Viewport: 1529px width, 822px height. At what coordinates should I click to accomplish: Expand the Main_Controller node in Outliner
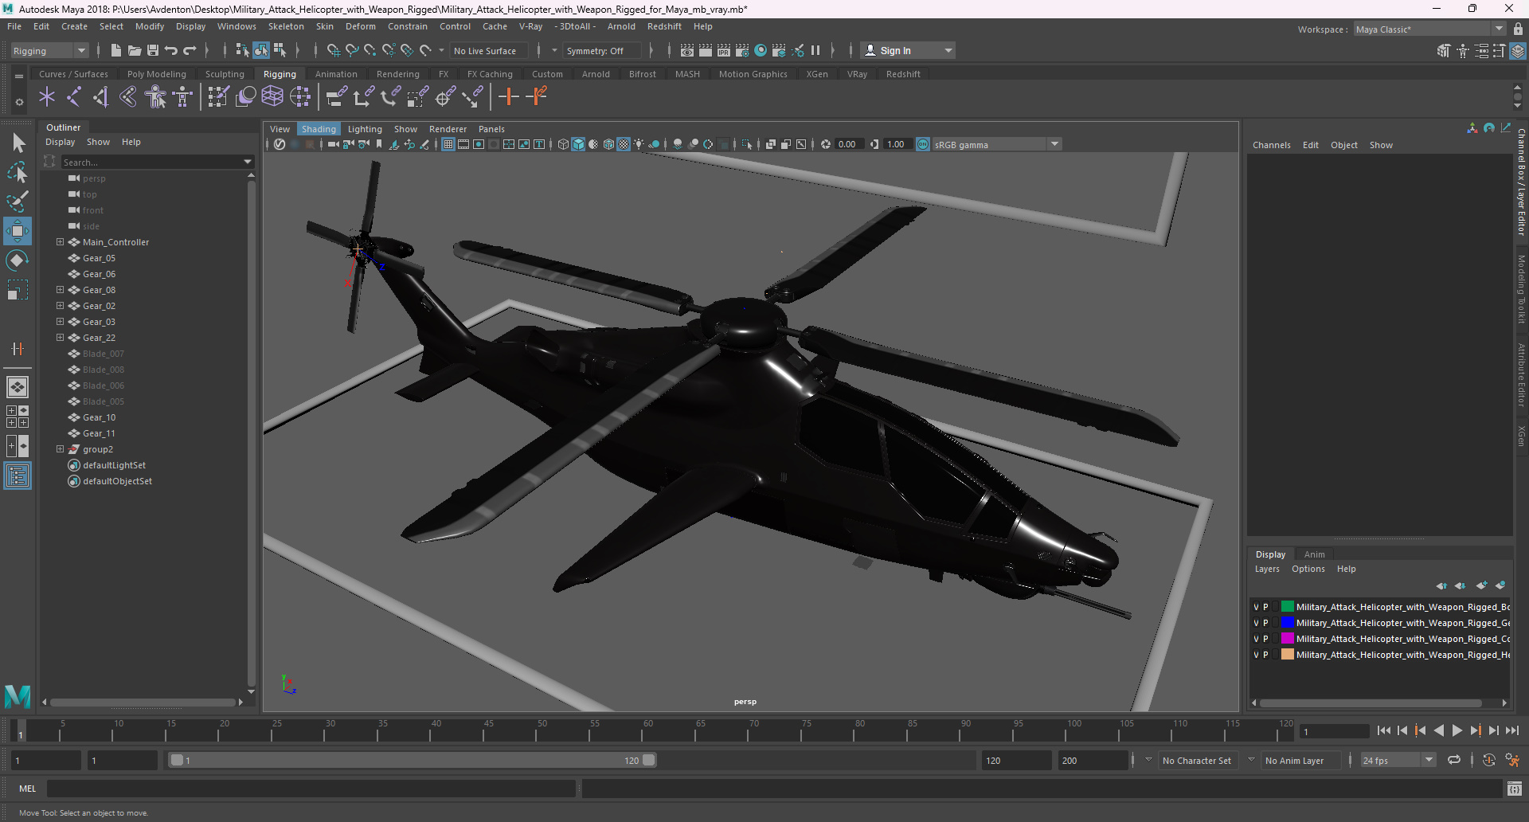[60, 242]
